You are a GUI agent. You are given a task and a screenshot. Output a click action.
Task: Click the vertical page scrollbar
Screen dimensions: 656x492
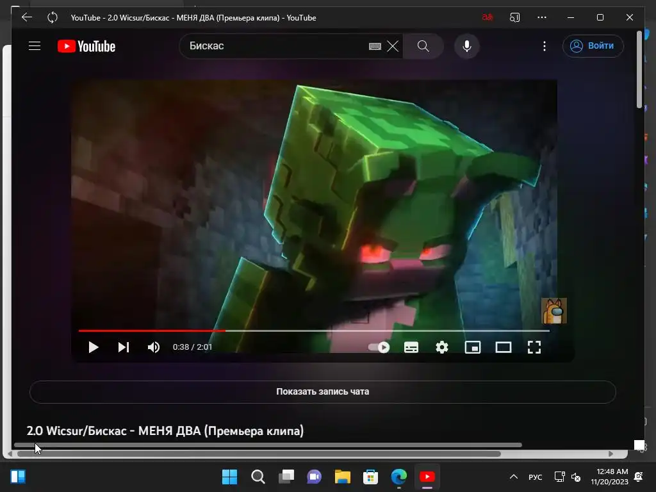coord(639,69)
